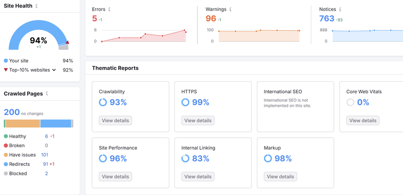The image size is (403, 195).
Task: Open the Errors info icon
Action: tap(109, 9)
